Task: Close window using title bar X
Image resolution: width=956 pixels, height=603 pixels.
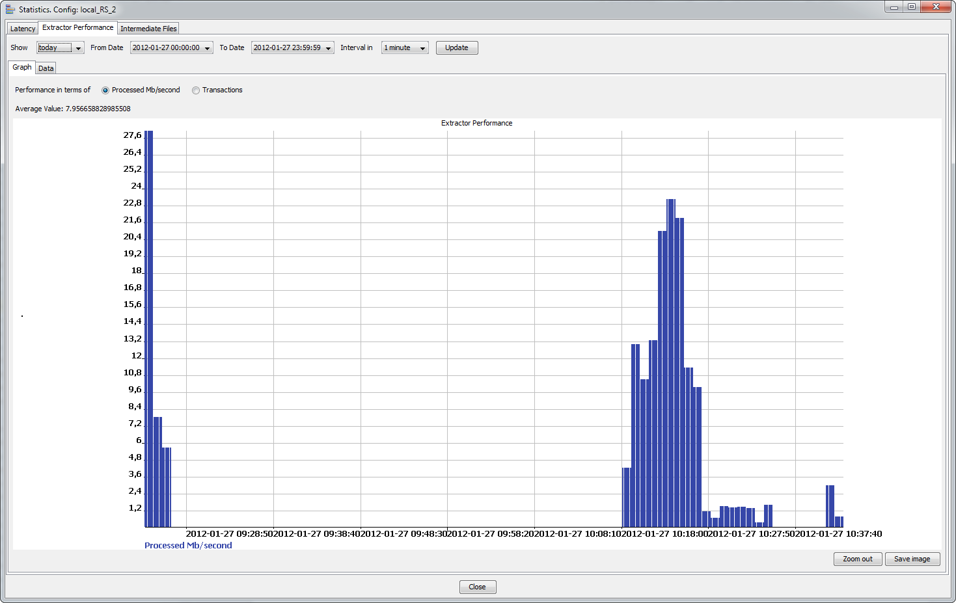Action: click(936, 7)
